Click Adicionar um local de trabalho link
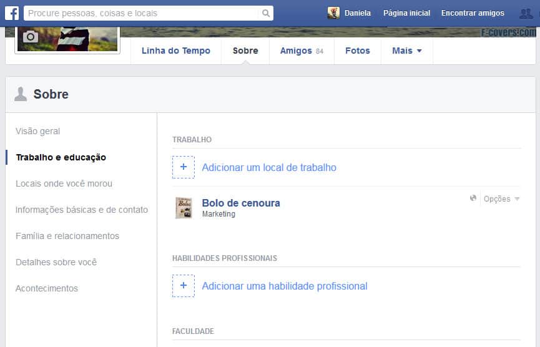The width and height of the screenshot is (540, 347). point(269,168)
